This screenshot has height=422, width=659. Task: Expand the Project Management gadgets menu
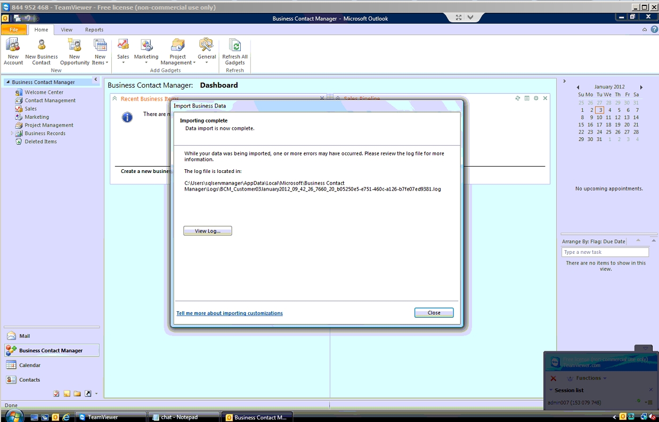(x=178, y=52)
